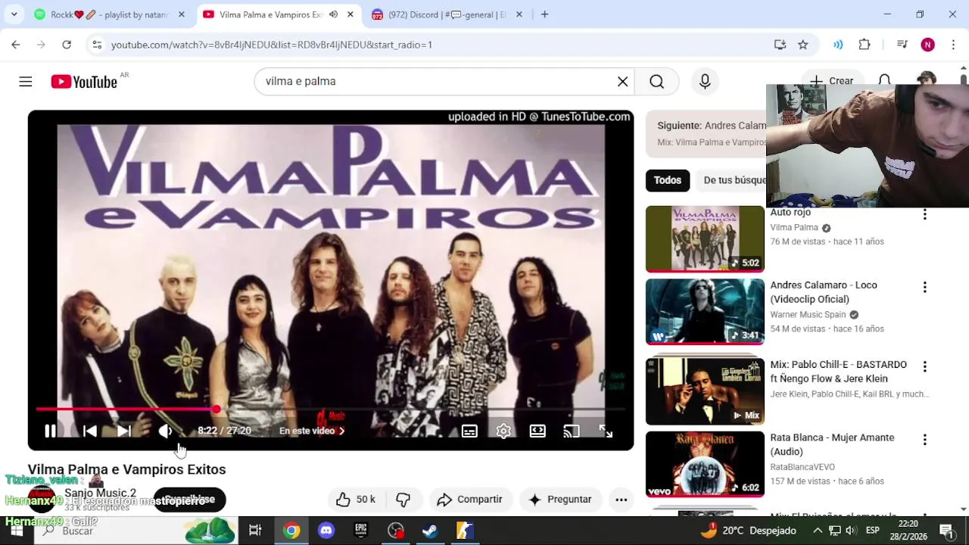Run the search with the magnifier button
969x545 pixels.
(x=656, y=81)
